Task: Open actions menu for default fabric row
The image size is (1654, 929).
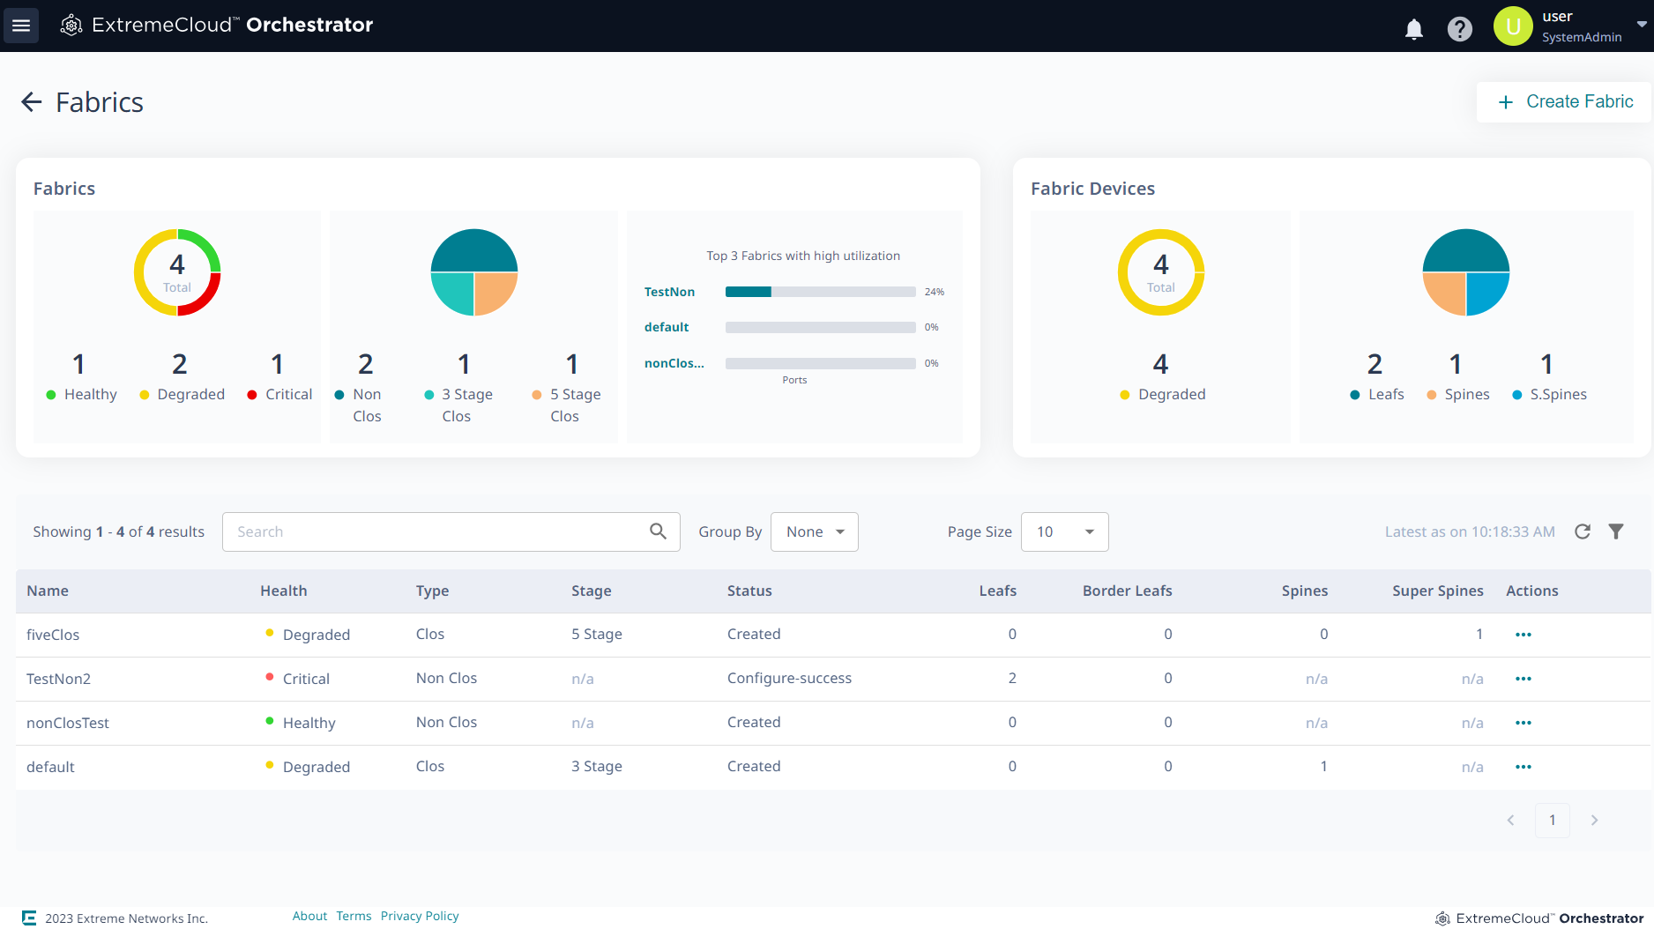Action: click(1523, 767)
